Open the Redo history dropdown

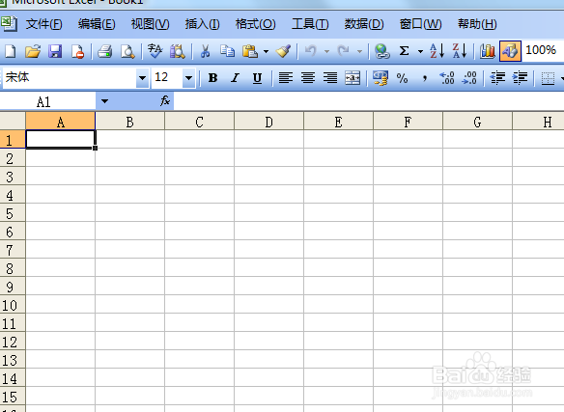click(x=359, y=51)
